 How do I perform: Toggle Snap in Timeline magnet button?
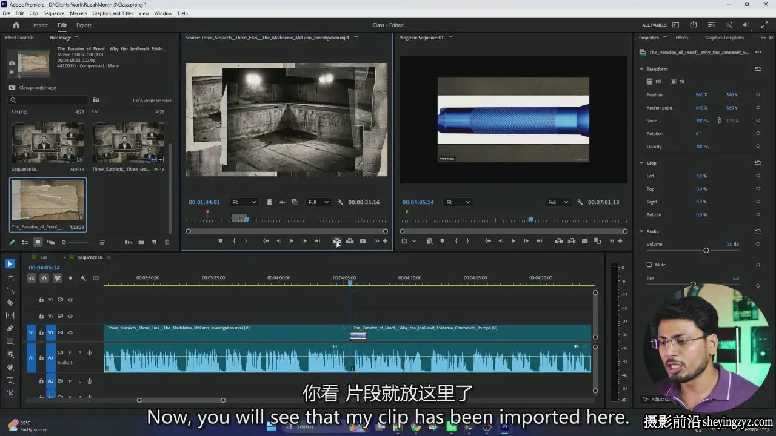point(44,278)
